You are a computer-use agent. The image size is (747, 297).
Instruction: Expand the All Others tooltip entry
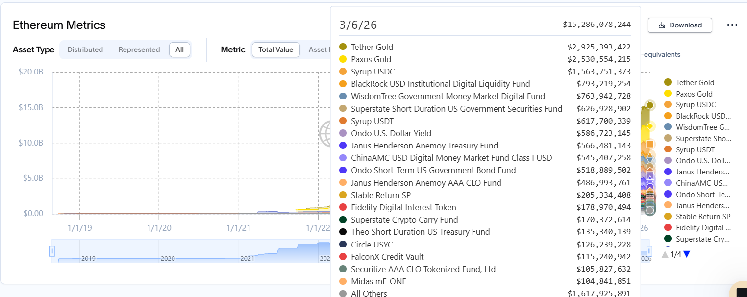pos(369,293)
